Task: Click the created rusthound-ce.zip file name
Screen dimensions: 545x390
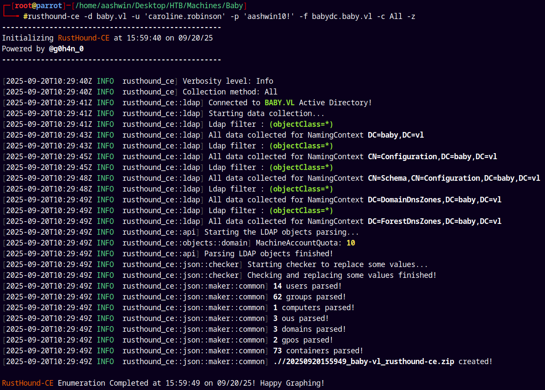Action: point(364,362)
